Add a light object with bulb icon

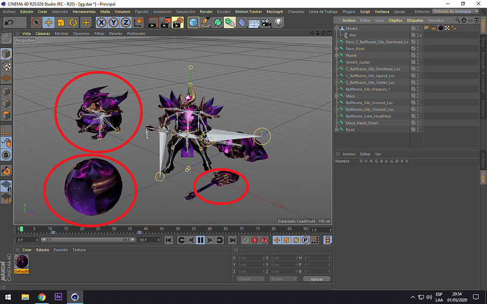[x=279, y=23]
